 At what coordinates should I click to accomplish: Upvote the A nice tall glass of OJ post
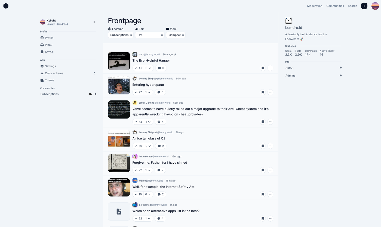point(138,146)
